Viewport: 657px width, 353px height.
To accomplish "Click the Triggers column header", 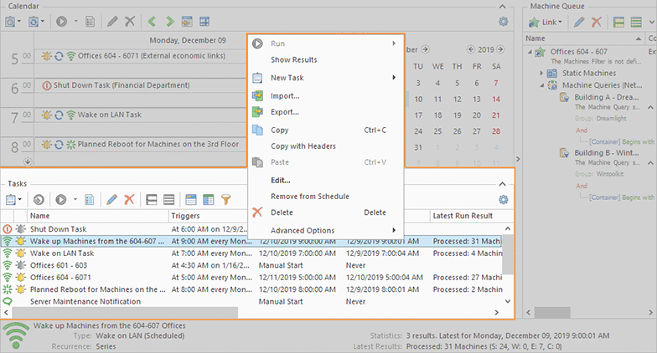I will tap(185, 216).
